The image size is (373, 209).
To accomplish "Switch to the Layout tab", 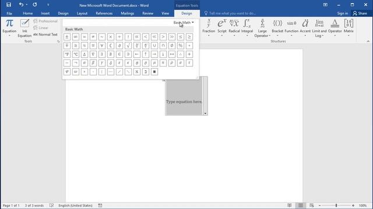I will click(x=82, y=13).
